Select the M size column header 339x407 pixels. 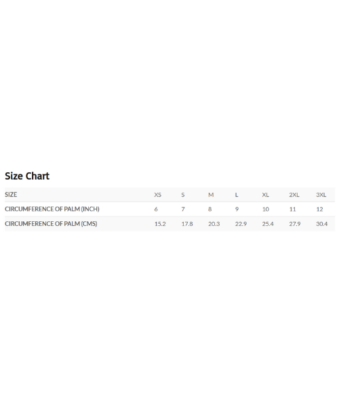211,195
